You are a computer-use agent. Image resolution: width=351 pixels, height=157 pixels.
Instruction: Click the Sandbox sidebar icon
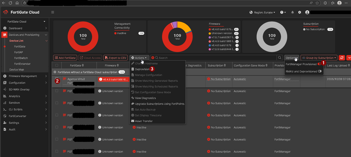click(5, 103)
